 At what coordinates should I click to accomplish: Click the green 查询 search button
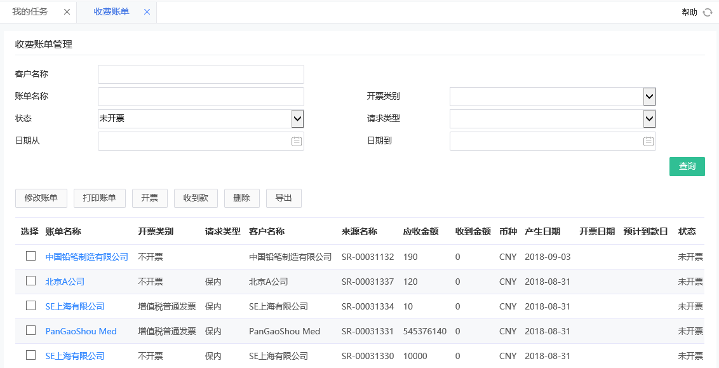click(687, 166)
